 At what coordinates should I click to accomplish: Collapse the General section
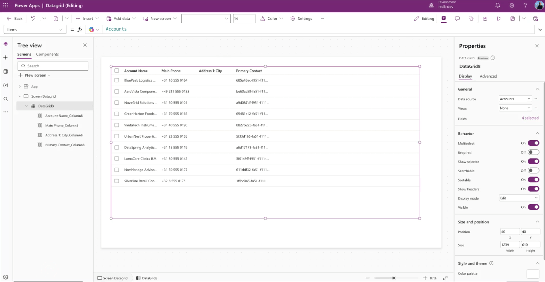click(x=537, y=89)
